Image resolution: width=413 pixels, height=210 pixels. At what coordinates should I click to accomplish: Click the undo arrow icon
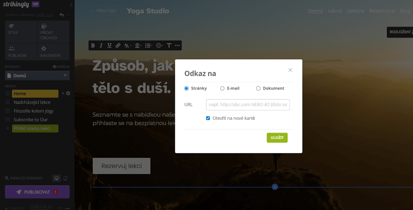pos(61,15)
